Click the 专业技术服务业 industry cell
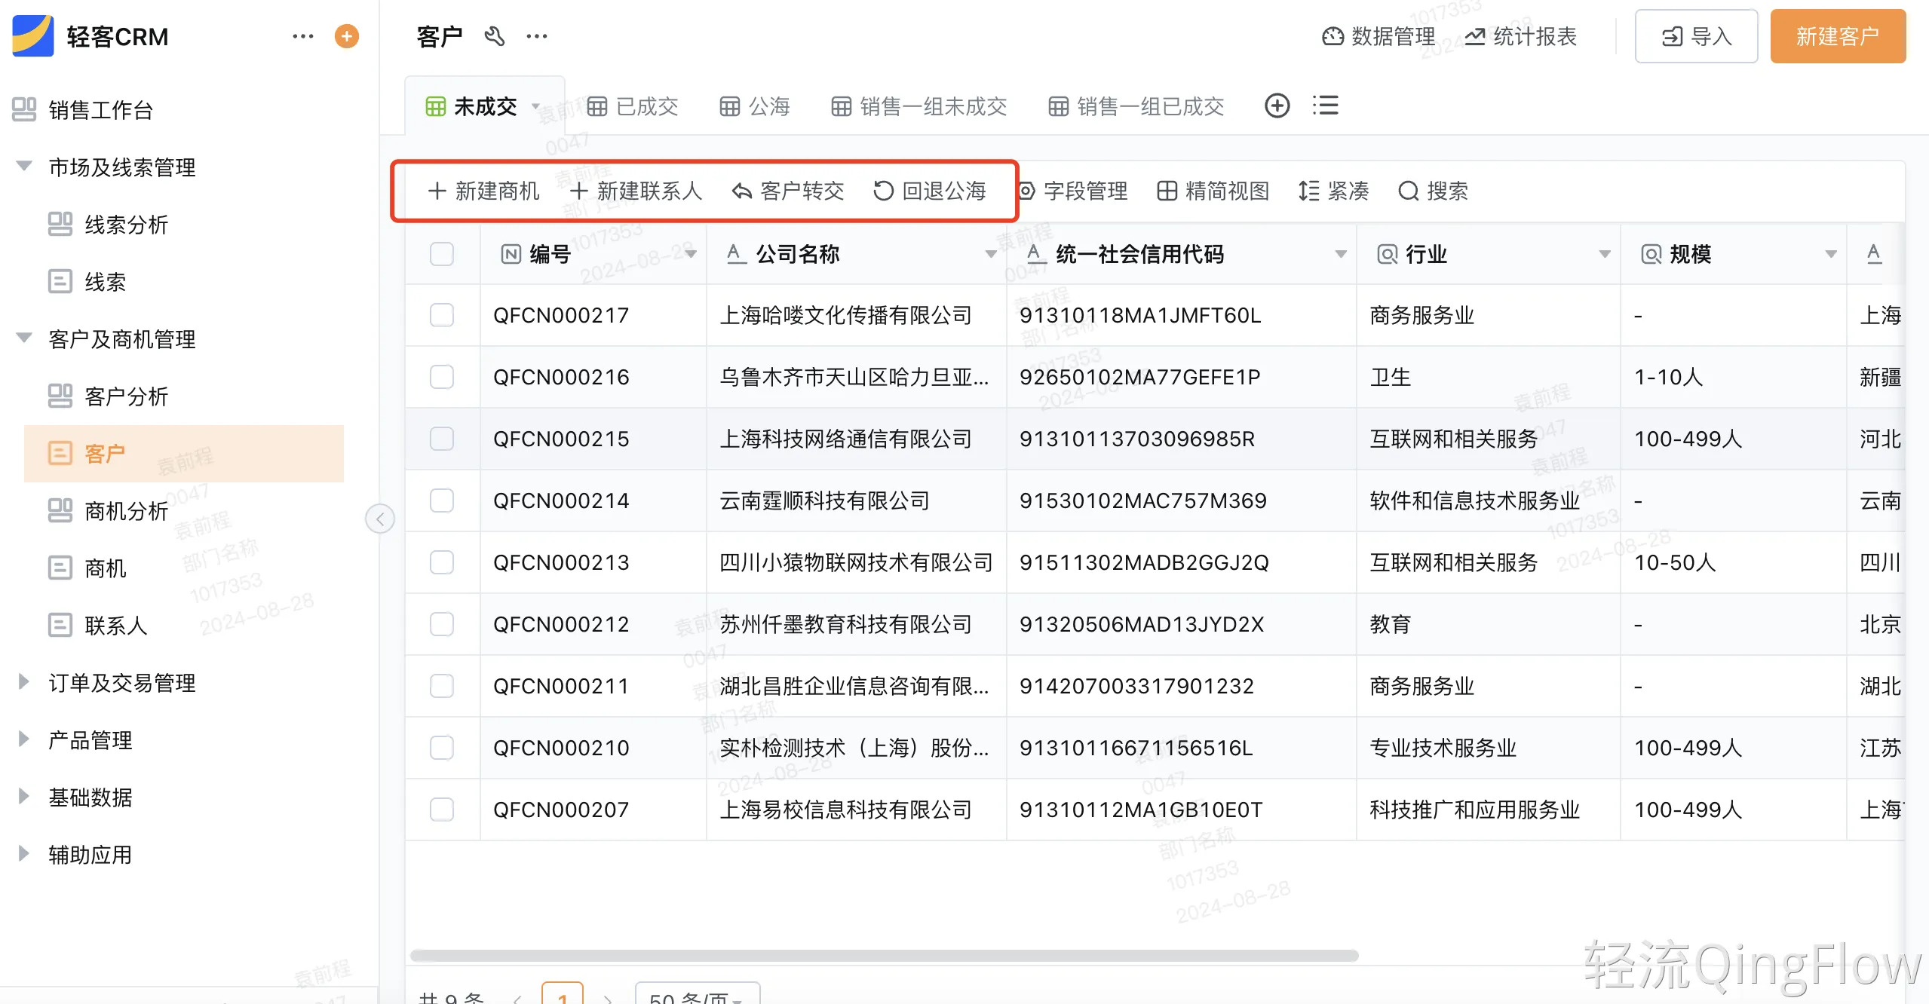 click(1488, 748)
